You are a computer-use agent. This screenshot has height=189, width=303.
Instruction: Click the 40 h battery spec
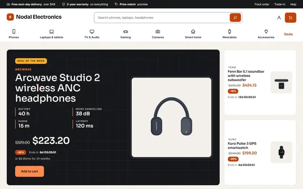point(24,113)
